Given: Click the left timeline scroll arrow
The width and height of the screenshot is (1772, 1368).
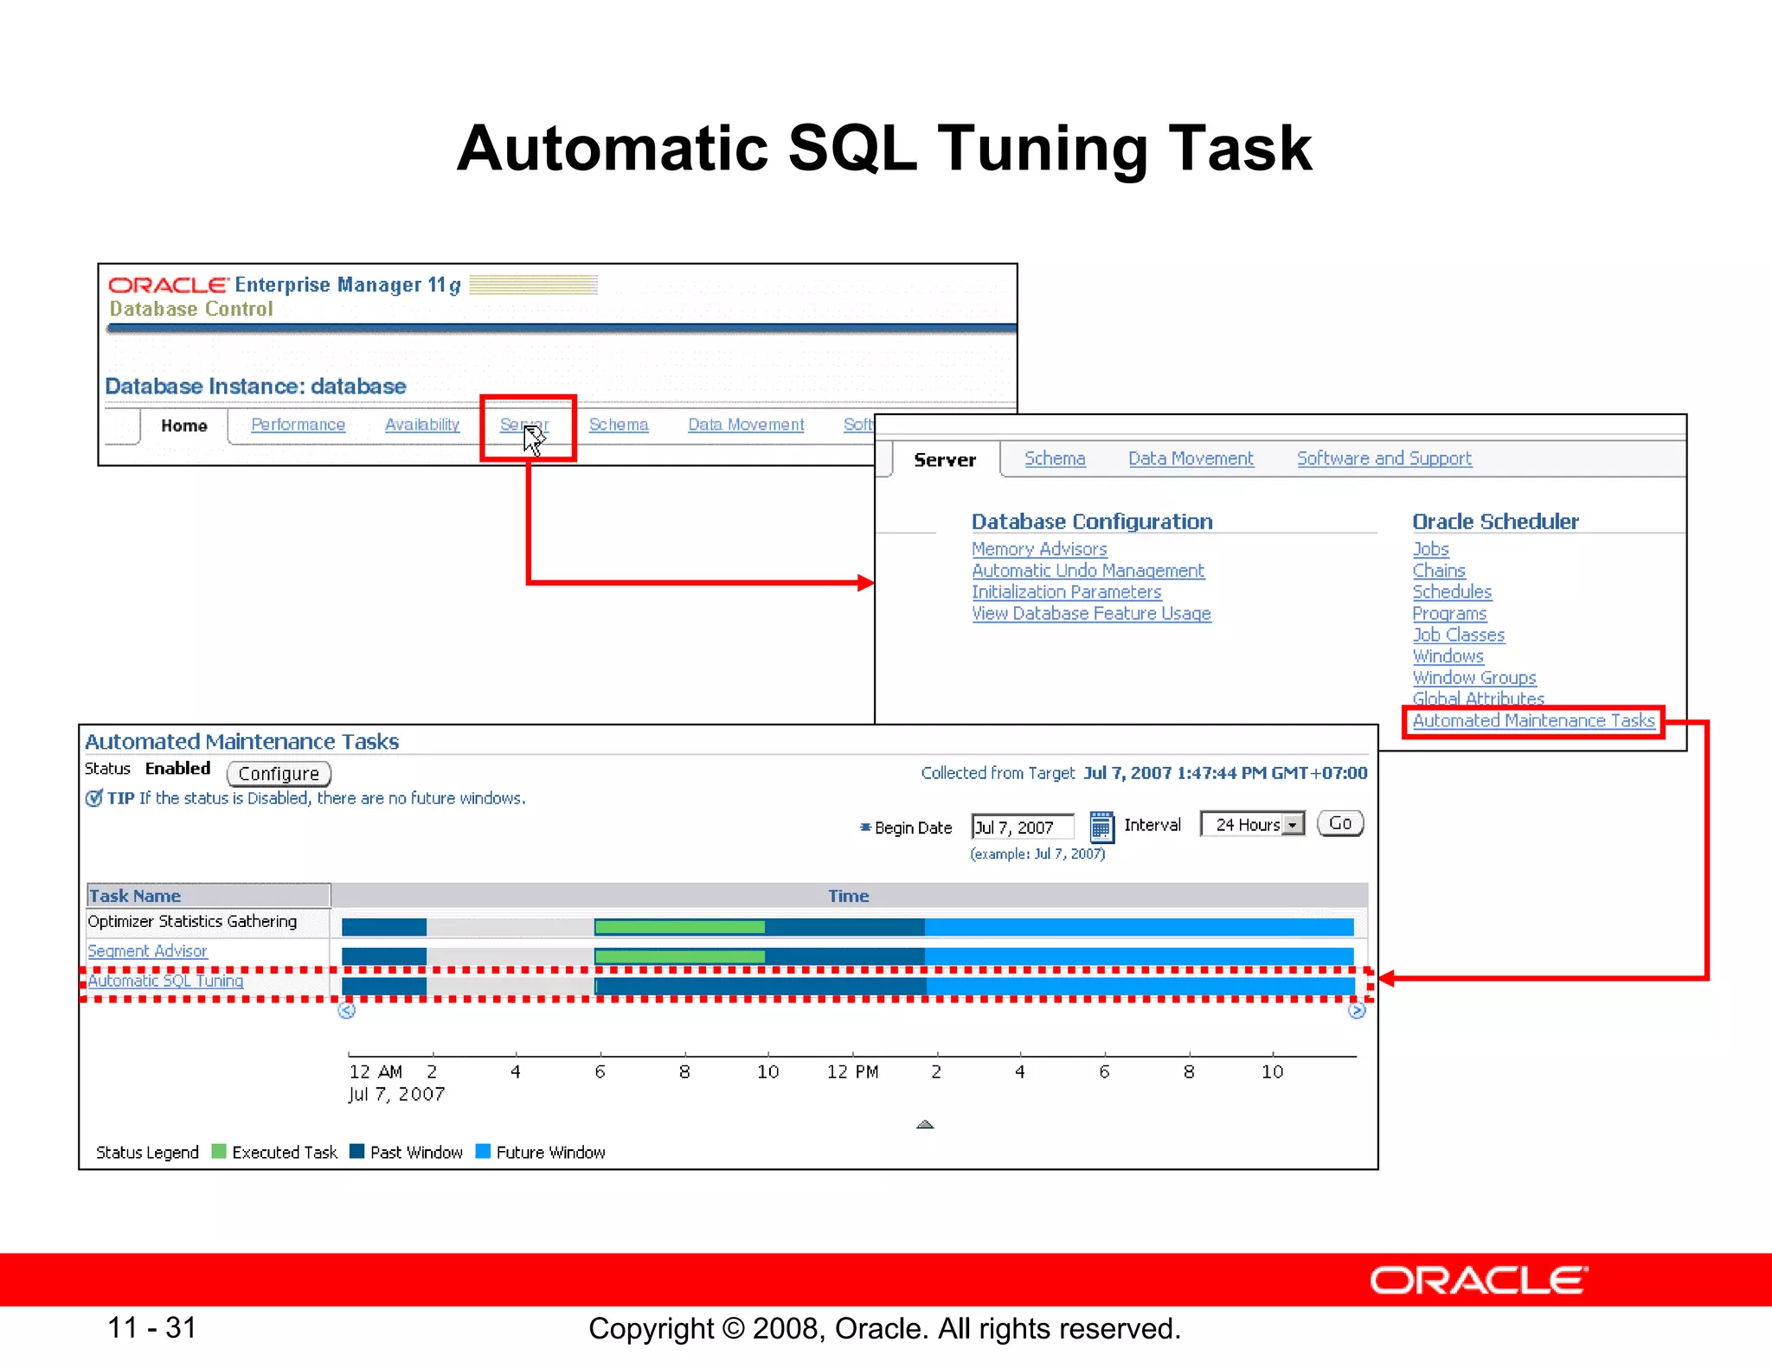Looking at the screenshot, I should click(x=347, y=1010).
